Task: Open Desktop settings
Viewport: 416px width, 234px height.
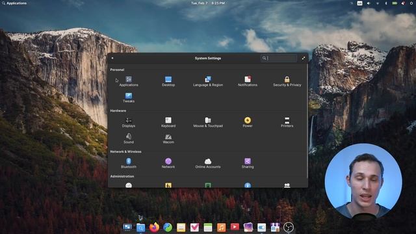Action: point(168,81)
